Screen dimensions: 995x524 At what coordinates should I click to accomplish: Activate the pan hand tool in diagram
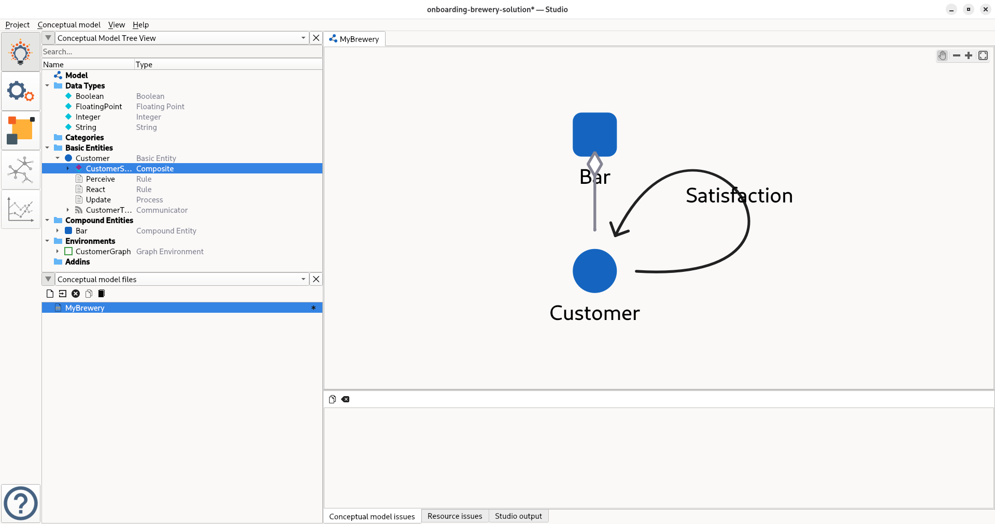942,55
